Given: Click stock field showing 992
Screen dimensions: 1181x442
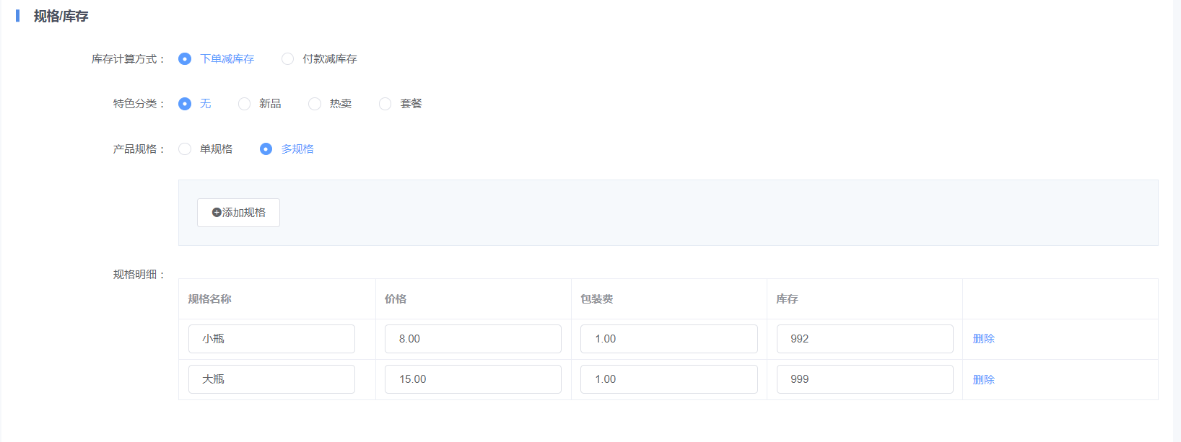Looking at the screenshot, I should click(865, 339).
